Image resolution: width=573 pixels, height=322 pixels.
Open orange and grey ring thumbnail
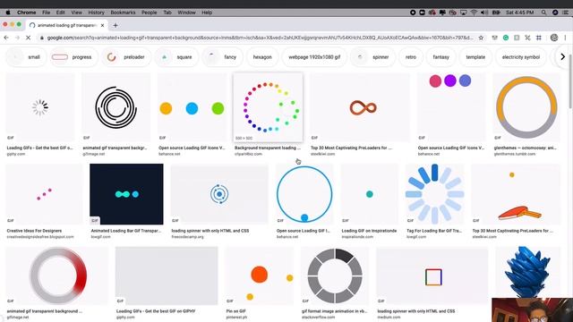point(526,107)
